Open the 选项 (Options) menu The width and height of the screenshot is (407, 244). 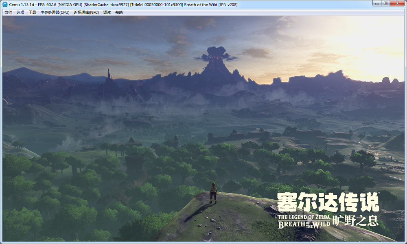[x=20, y=12]
